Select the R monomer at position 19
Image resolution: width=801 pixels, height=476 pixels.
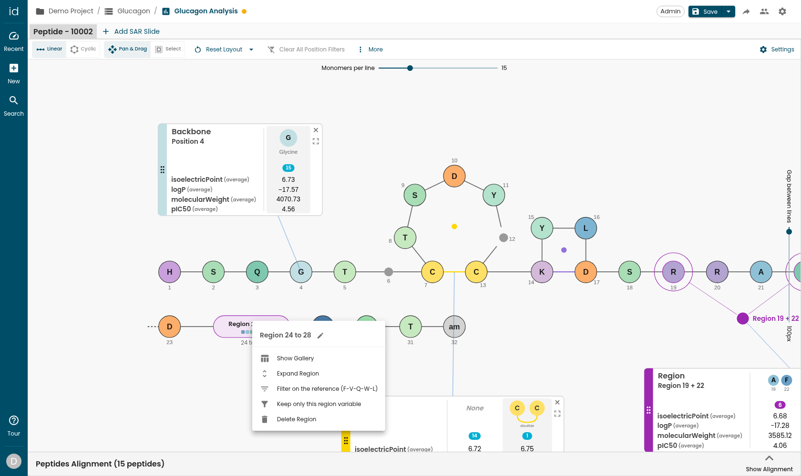(673, 272)
